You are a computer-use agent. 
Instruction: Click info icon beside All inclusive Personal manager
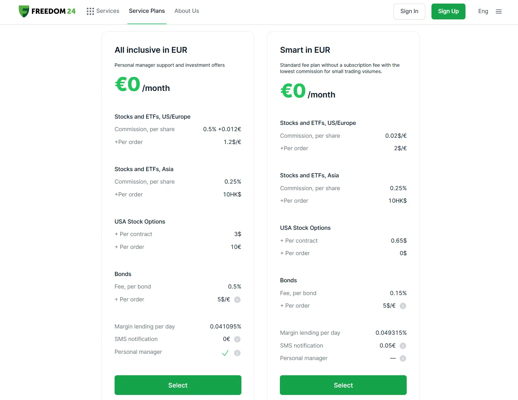click(237, 353)
